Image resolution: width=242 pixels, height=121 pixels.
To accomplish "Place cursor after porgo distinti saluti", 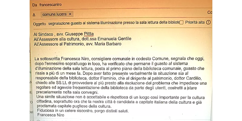I will (x=129, y=111).
